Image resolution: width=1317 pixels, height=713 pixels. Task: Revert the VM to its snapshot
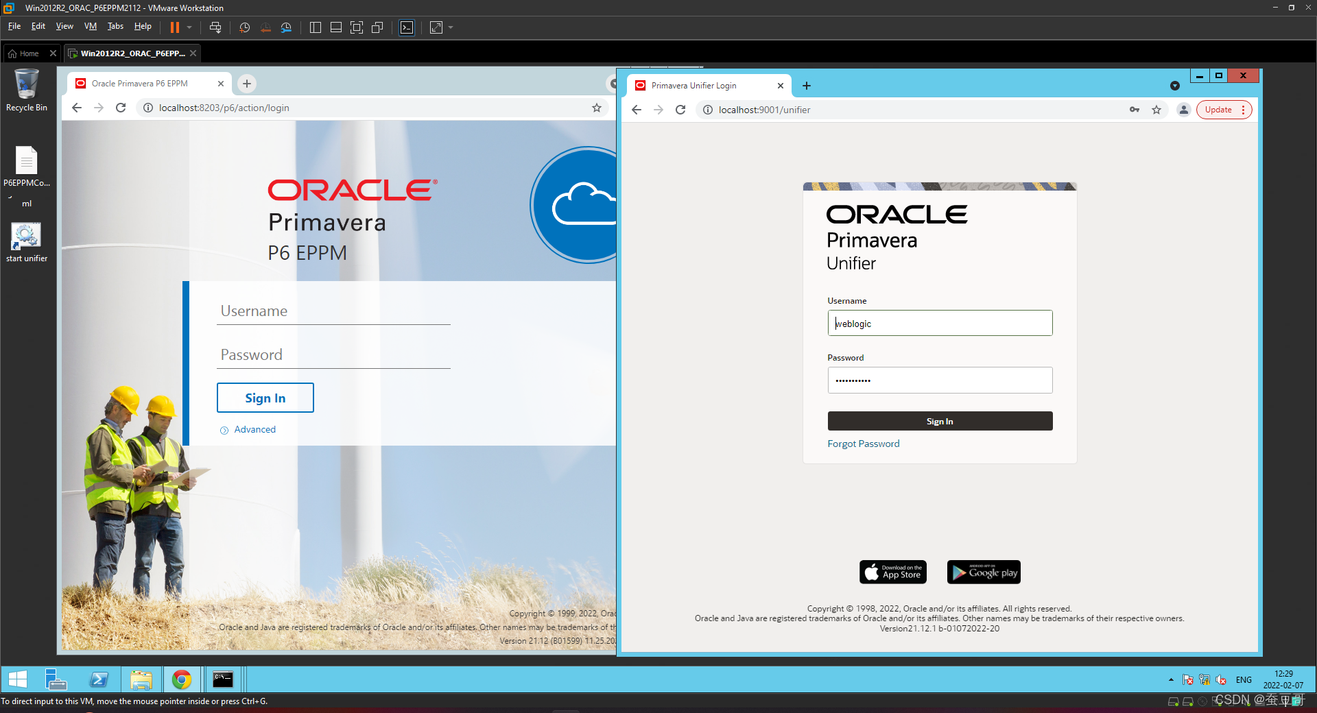265,27
